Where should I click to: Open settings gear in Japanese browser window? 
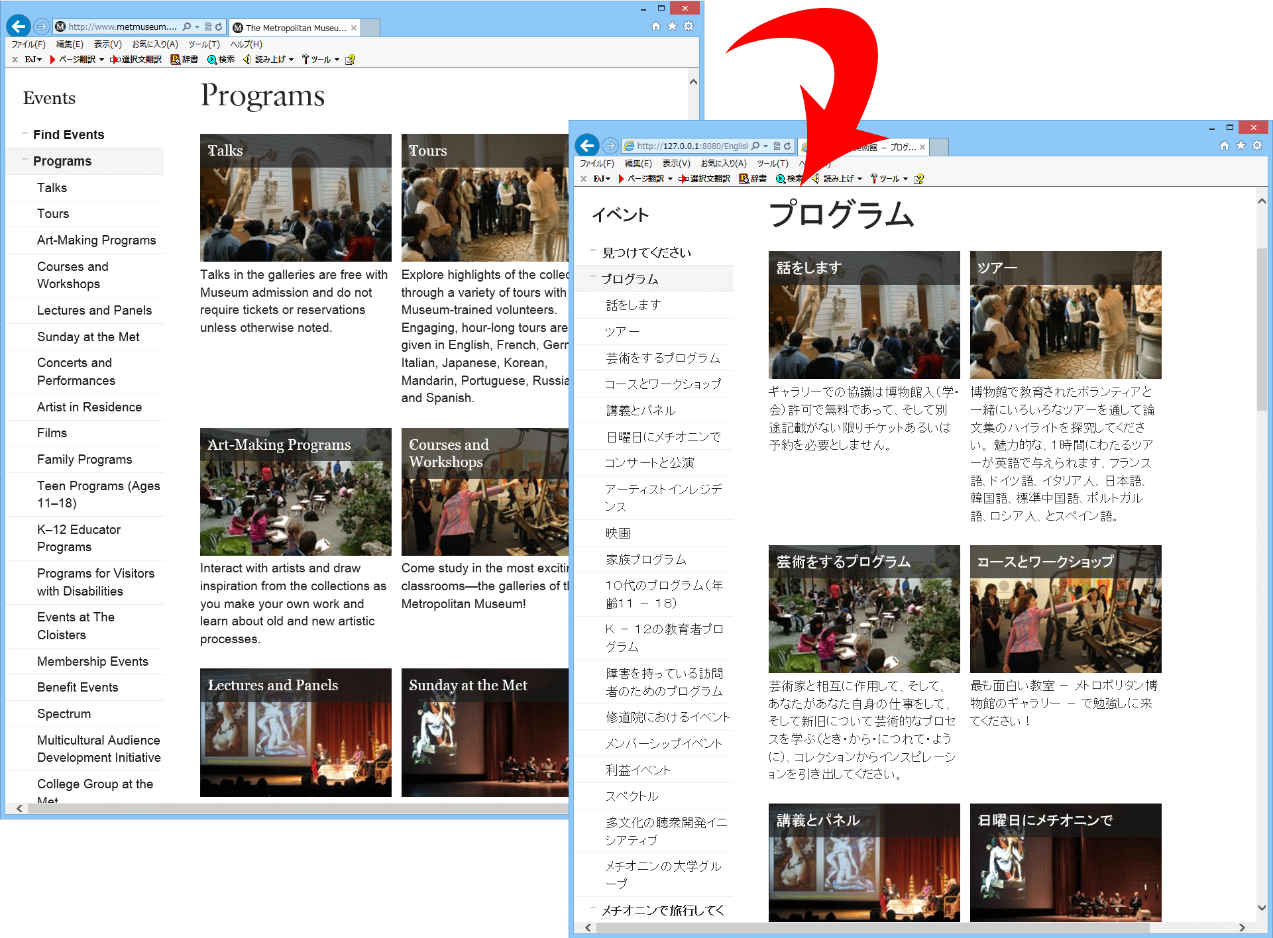click(1257, 146)
